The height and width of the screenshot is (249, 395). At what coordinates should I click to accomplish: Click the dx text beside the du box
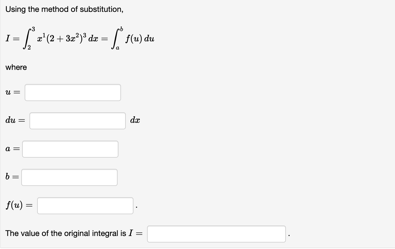pos(135,120)
